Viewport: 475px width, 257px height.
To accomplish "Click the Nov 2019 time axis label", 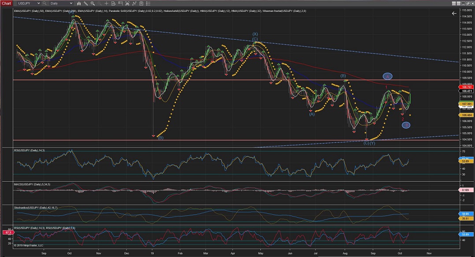I will [x=429, y=253].
